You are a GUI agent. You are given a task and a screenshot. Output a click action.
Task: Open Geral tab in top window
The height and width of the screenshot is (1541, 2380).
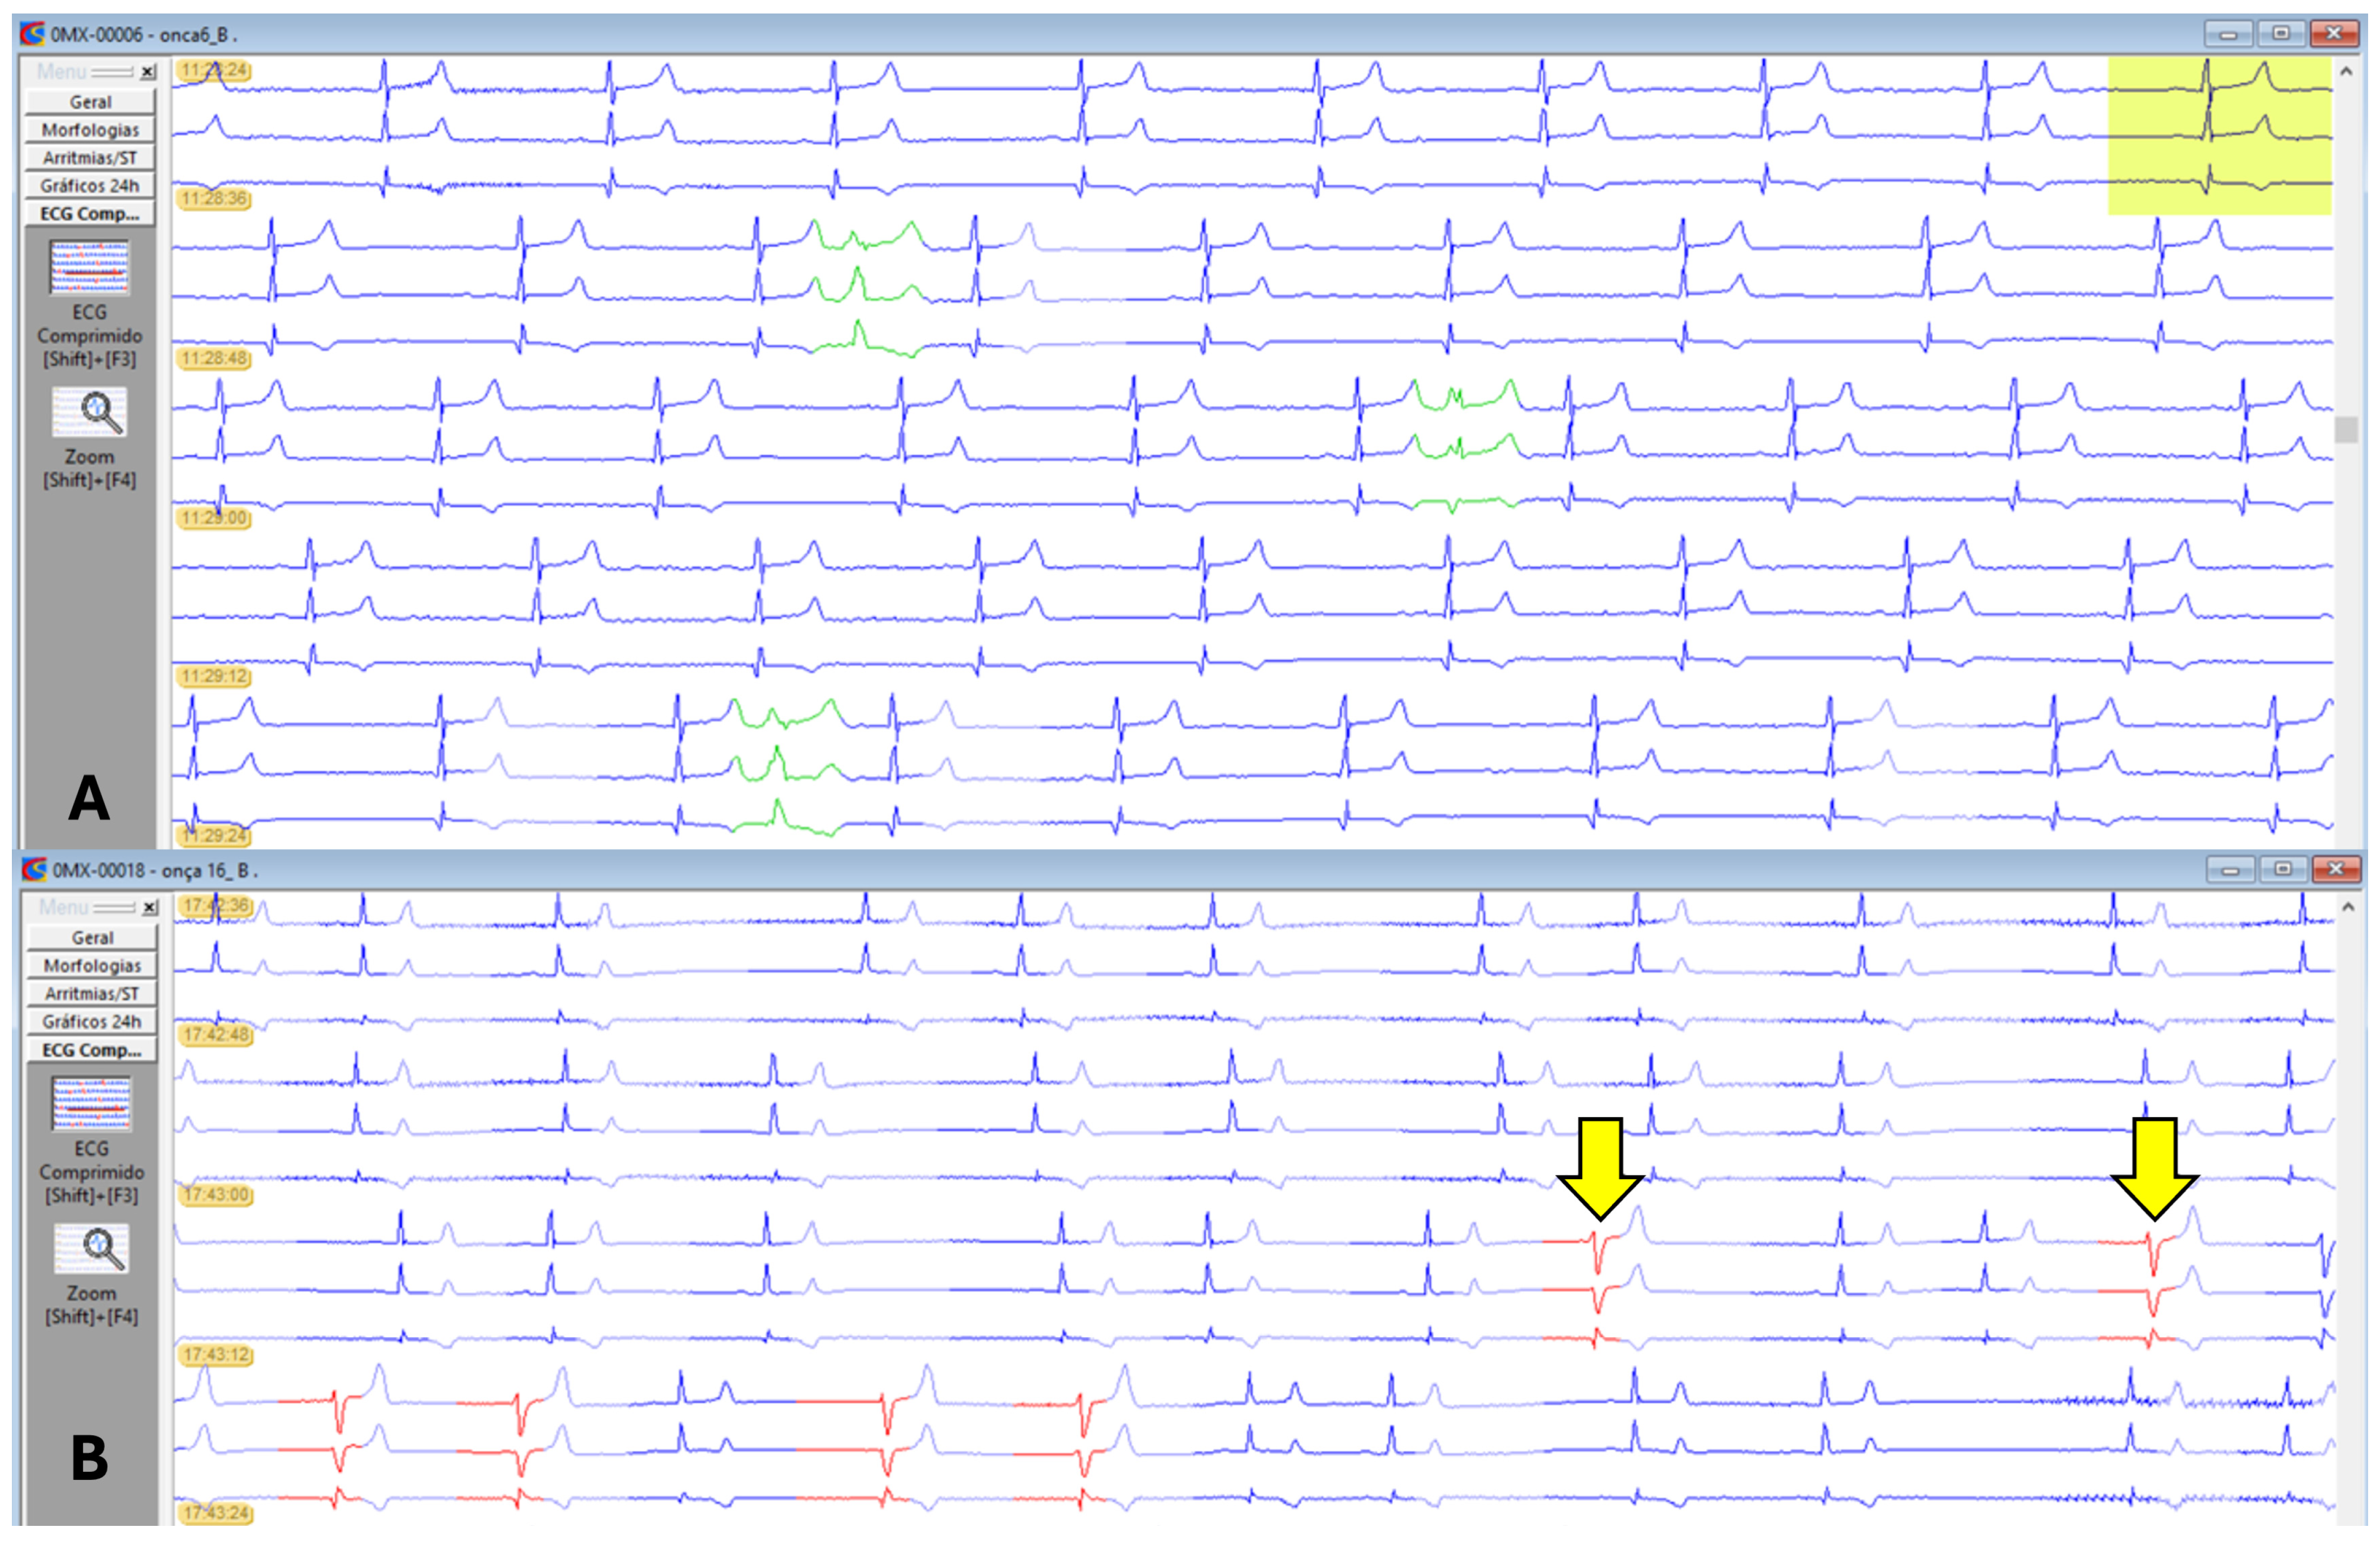click(x=90, y=102)
